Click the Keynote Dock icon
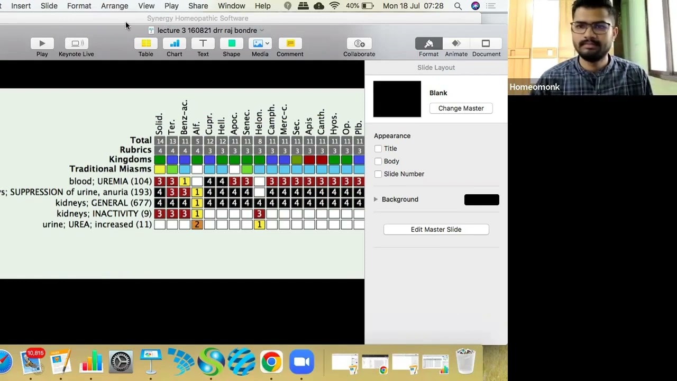Viewport: 677px width, 381px height. click(151, 362)
